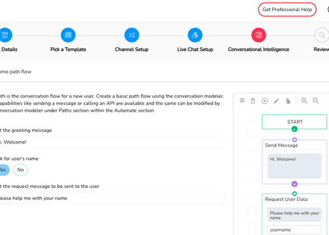Edit the greeting message input field
329x235 pixels.
[x=112, y=142]
